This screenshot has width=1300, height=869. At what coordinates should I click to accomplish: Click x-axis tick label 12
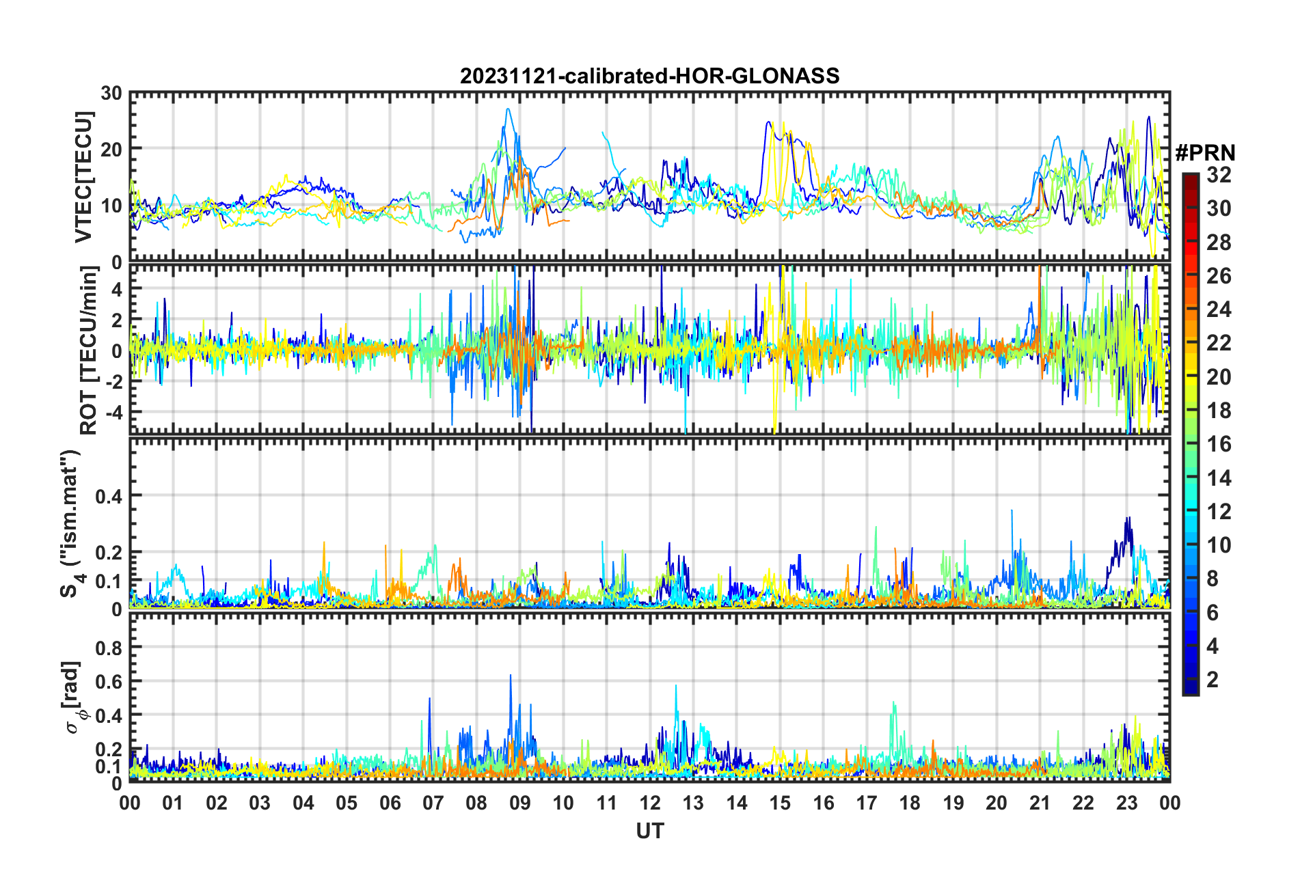[649, 803]
